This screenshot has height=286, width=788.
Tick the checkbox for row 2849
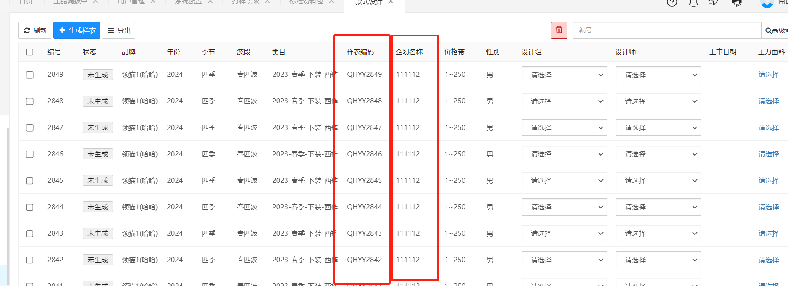pyautogui.click(x=30, y=75)
